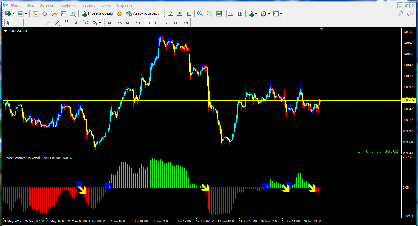
Task: Open the Вставка menu
Action: coord(46,5)
